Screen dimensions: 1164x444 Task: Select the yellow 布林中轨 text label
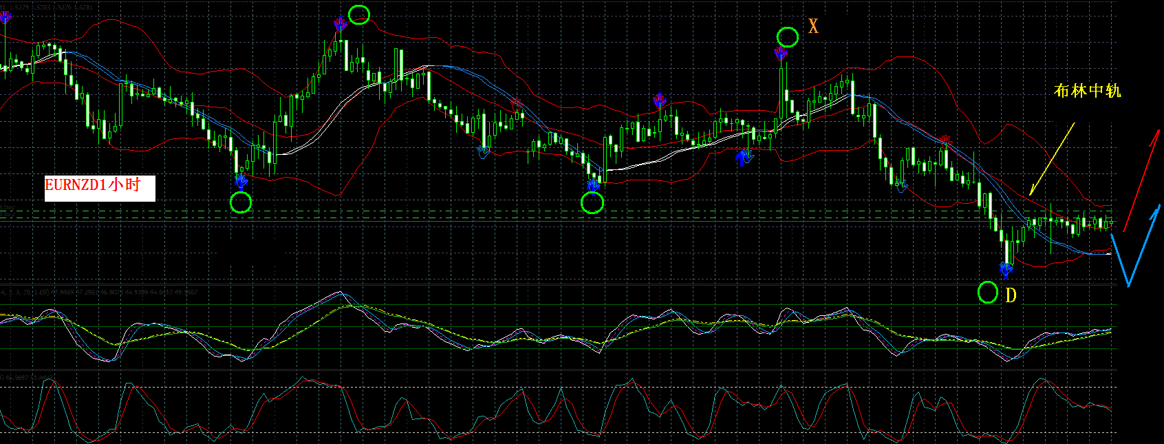coord(1087,90)
